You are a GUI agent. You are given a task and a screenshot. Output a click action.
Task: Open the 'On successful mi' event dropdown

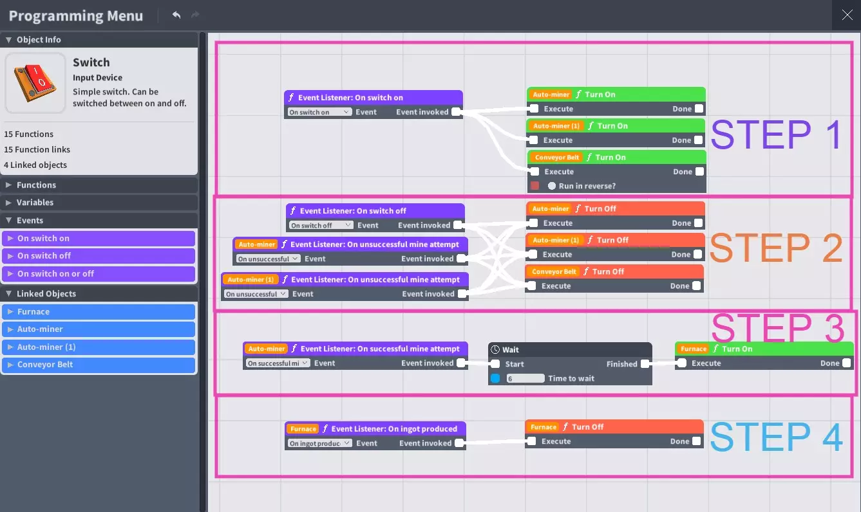(x=278, y=363)
